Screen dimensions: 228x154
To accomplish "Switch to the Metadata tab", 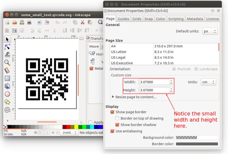I will pyautogui.click(x=195, y=19).
